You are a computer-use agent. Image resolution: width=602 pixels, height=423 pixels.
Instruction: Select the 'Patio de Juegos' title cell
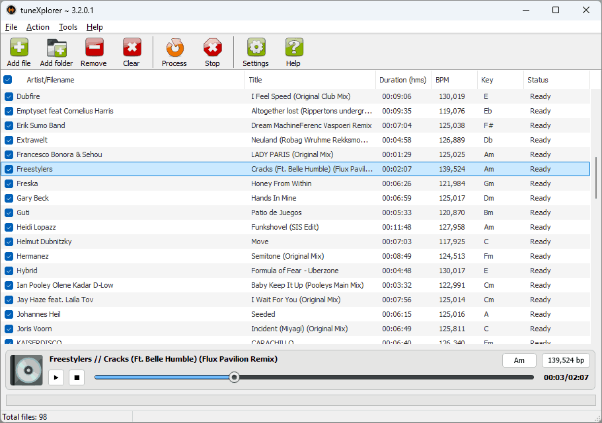(x=276, y=213)
